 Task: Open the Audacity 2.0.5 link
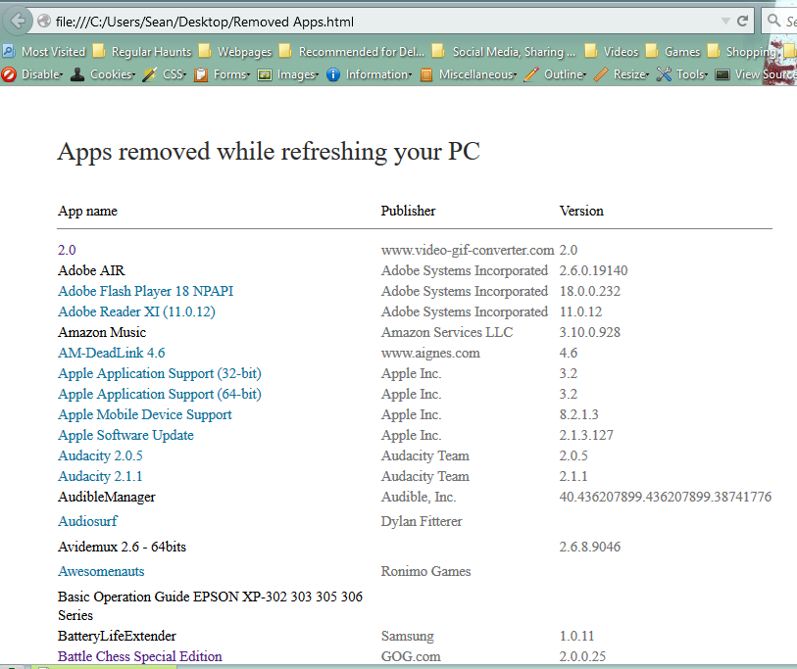pos(100,455)
